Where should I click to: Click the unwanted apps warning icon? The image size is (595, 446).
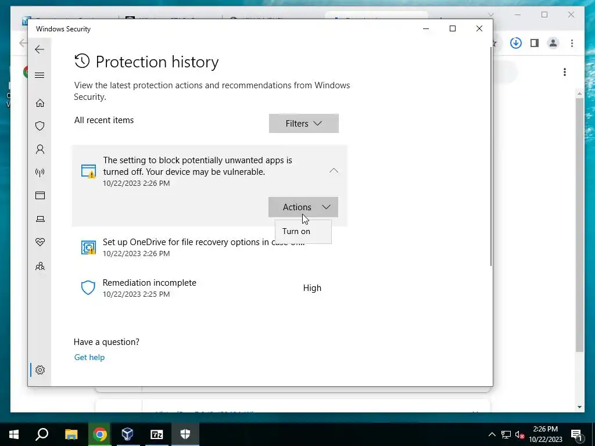click(x=88, y=171)
